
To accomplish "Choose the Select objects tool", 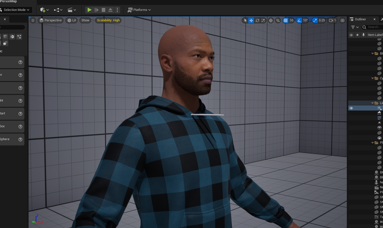I will [x=245, y=20].
